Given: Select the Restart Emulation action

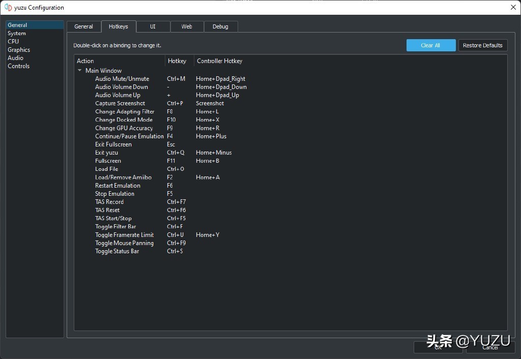Looking at the screenshot, I should click(x=118, y=186).
